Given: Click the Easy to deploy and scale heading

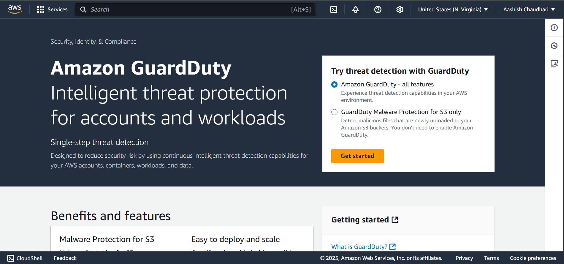Looking at the screenshot, I should coord(235,239).
